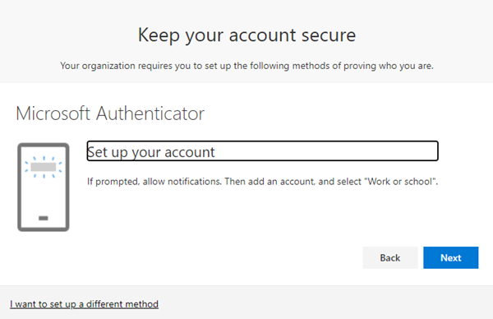Choose a different authentication method link
The height and width of the screenshot is (319, 493).
[x=85, y=304]
